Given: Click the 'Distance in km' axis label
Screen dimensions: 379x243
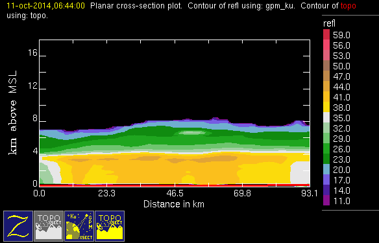Looking at the screenshot, I should (x=174, y=204).
